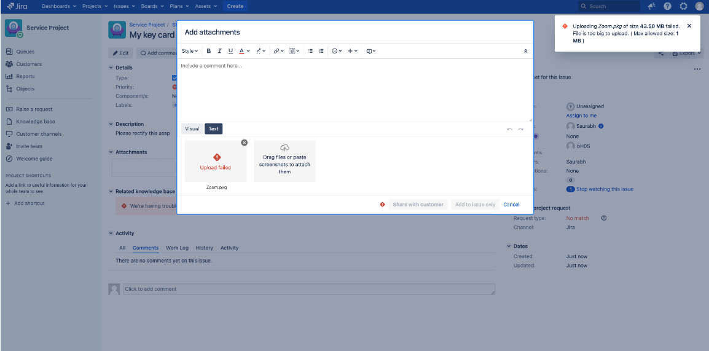Dismiss the upload failed notification

(689, 26)
